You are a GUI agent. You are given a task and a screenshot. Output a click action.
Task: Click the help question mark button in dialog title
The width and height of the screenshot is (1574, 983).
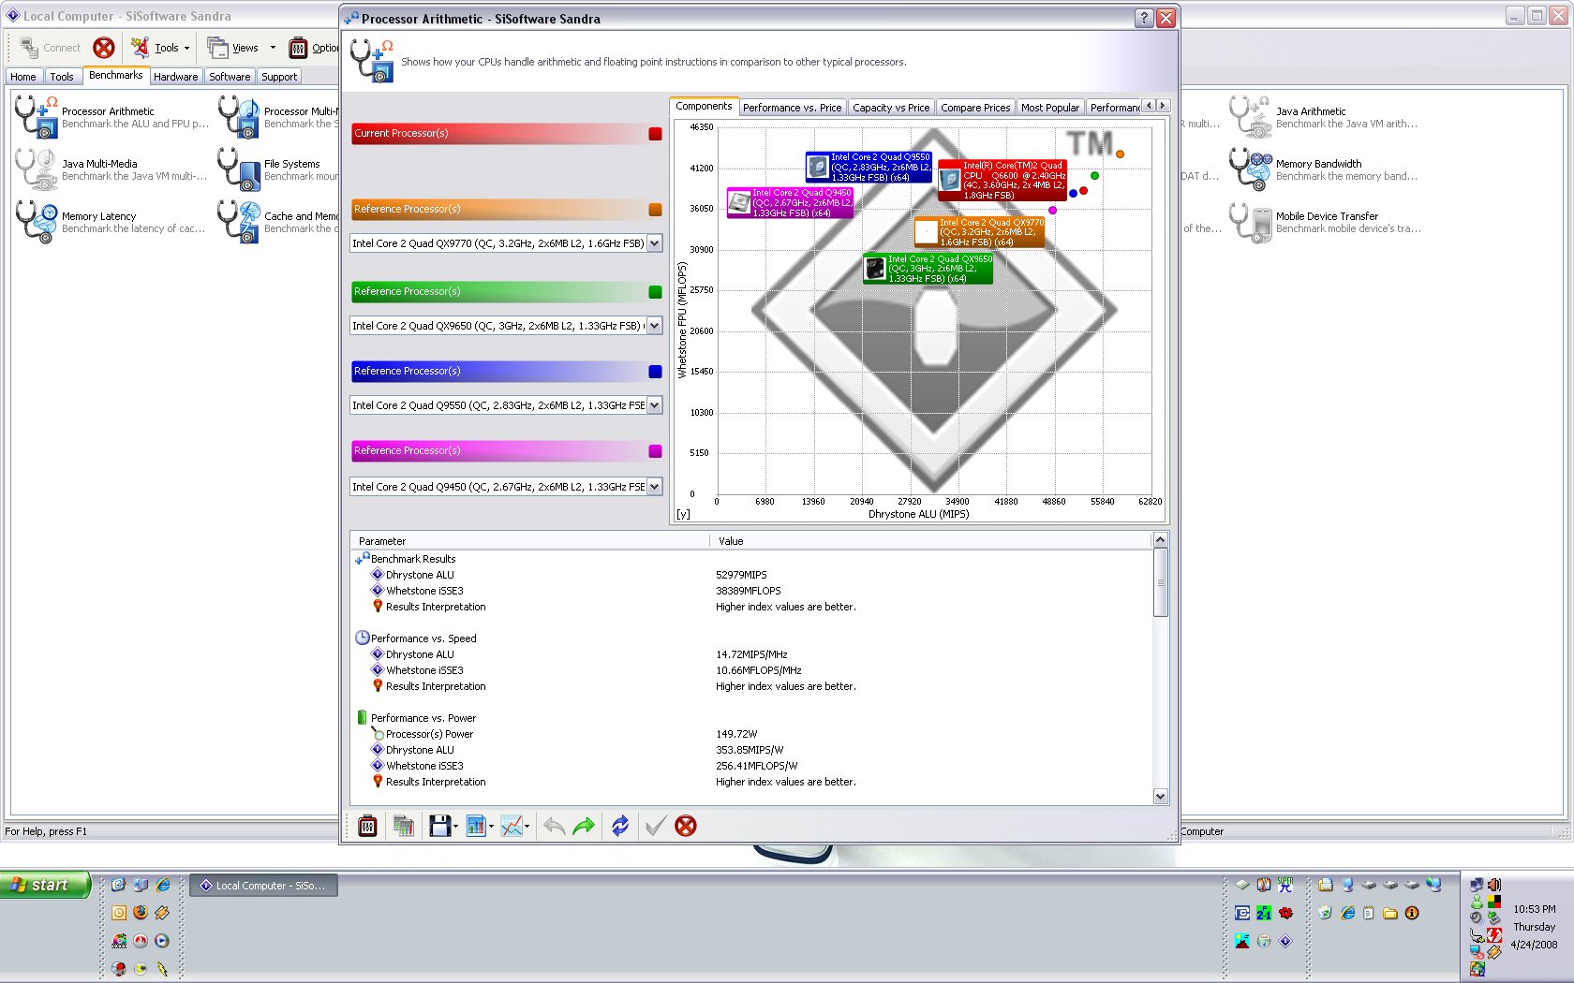coord(1144,18)
